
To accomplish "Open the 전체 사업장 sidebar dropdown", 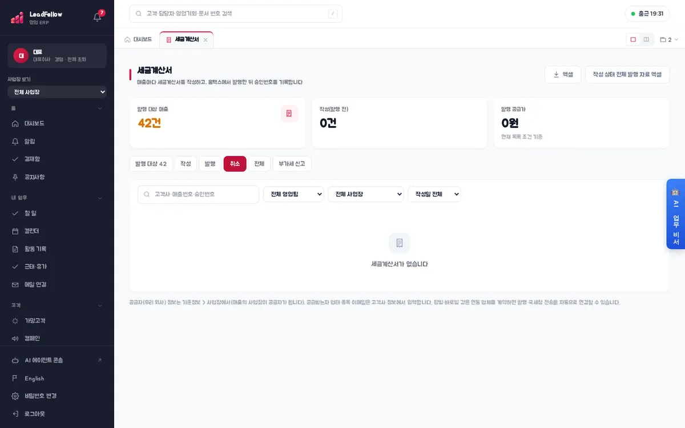I will pyautogui.click(x=57, y=92).
